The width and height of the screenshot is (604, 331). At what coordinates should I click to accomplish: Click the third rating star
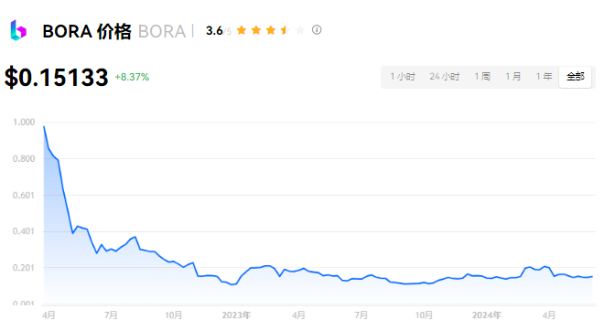point(271,30)
